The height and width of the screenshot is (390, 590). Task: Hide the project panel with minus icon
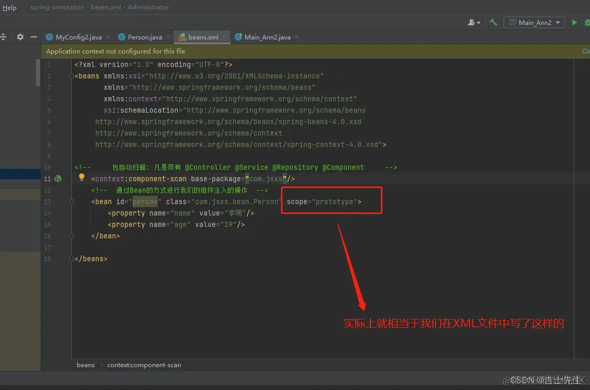pyautogui.click(x=33, y=37)
